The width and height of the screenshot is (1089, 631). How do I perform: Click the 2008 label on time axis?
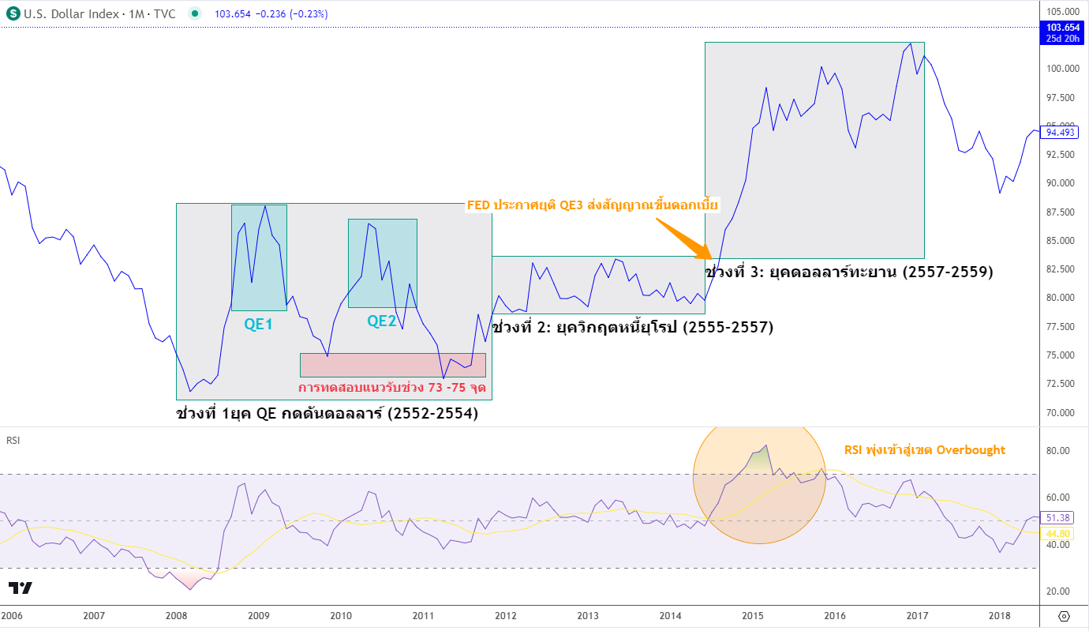[x=176, y=616]
